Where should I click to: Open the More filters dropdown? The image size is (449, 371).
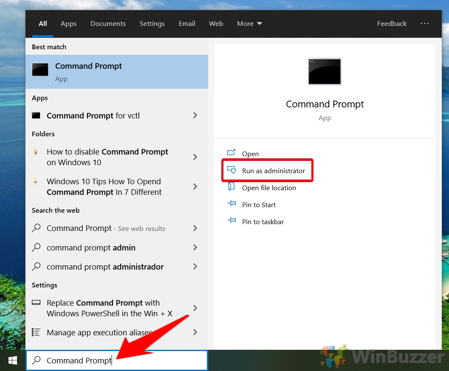(249, 24)
